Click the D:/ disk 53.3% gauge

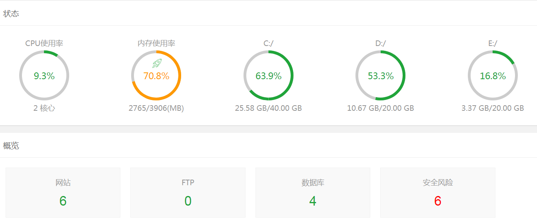click(381, 76)
